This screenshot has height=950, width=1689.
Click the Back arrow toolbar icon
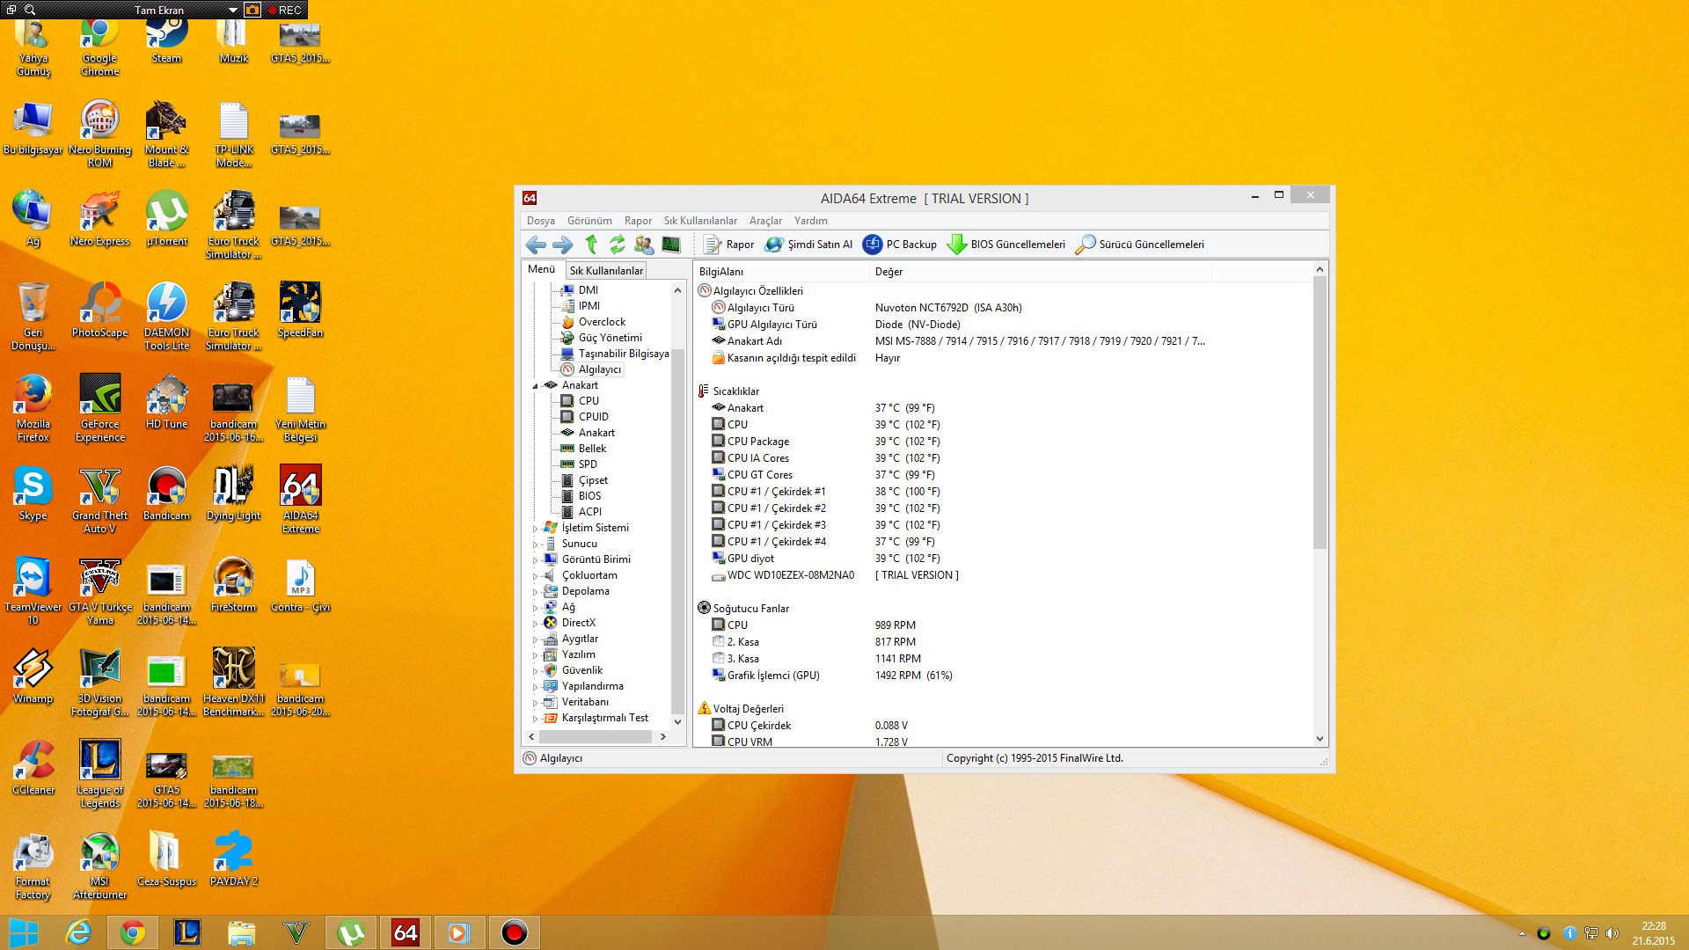[x=536, y=245]
